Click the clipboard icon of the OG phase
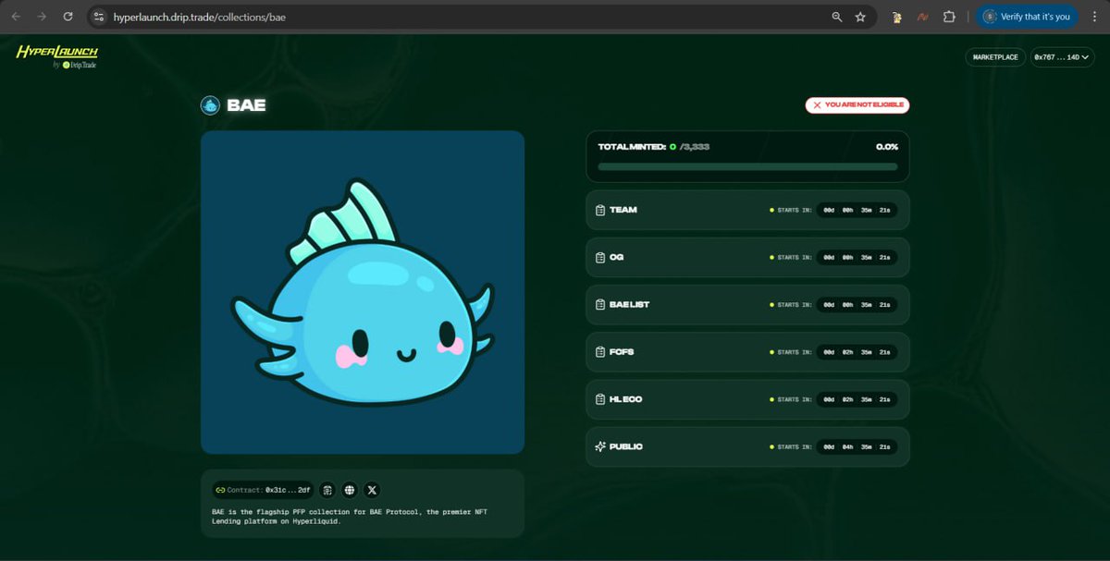 pyautogui.click(x=600, y=257)
